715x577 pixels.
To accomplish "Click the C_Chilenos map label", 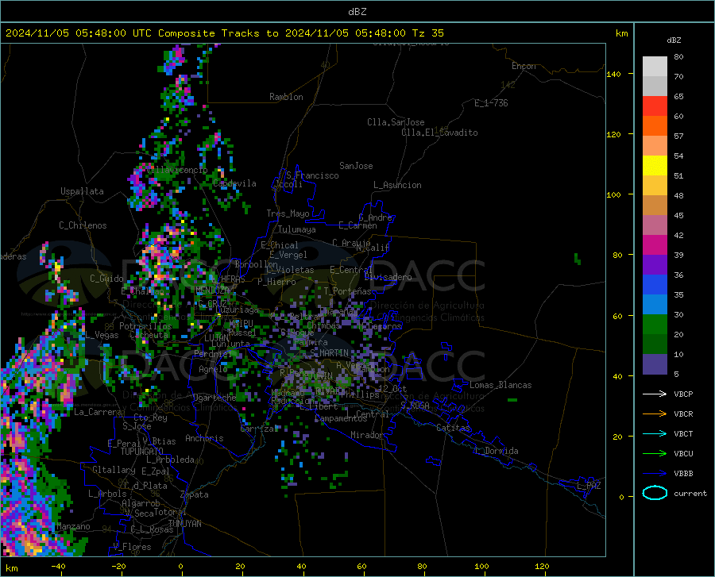I will click(x=83, y=225).
